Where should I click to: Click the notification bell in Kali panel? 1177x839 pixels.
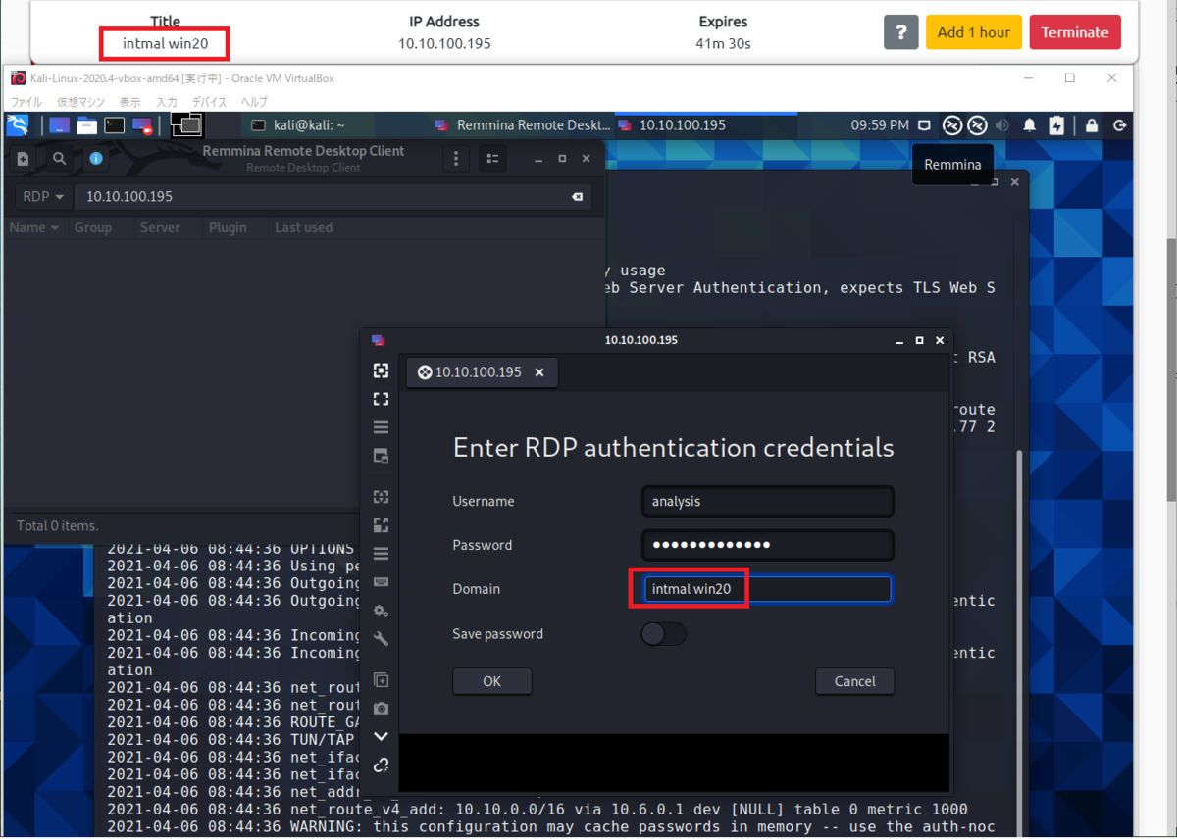(x=1030, y=125)
